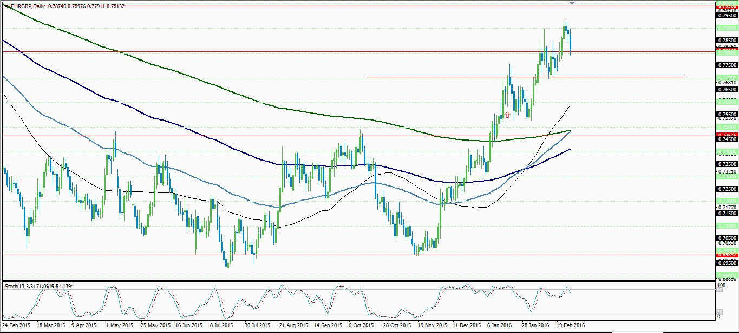Click the 0.74500 price scale label
Viewport: 739px width, 333px height.
point(726,139)
